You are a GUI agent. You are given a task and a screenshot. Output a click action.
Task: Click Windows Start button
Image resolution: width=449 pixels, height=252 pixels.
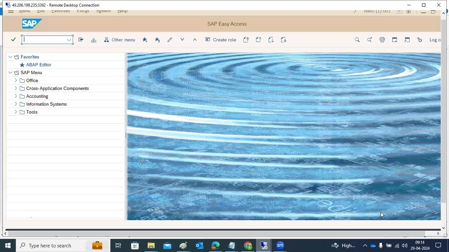[8, 245]
